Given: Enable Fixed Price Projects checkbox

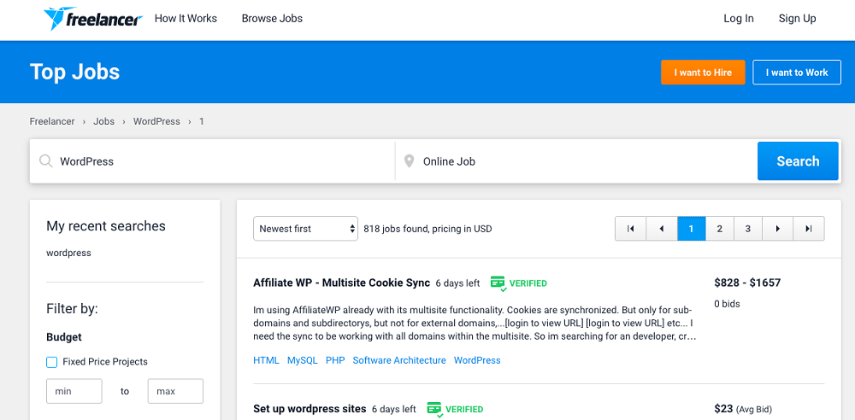Looking at the screenshot, I should [52, 362].
